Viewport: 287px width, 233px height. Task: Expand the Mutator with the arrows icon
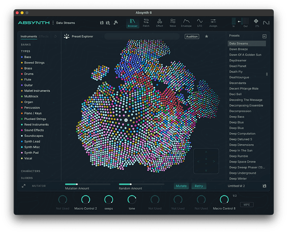[x=24, y=186]
